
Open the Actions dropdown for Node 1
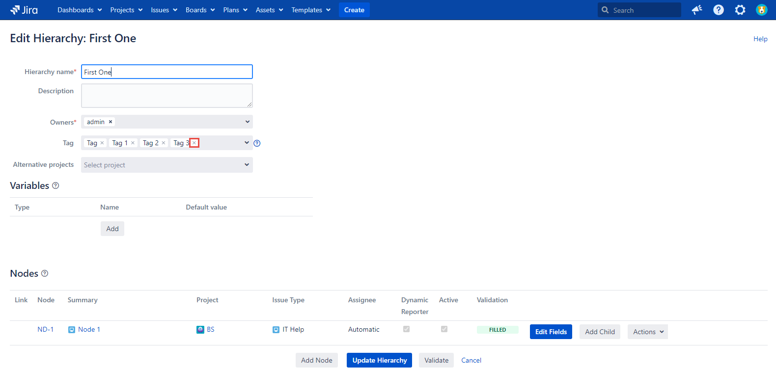pos(647,332)
